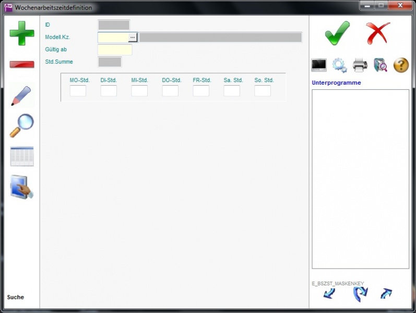
Task: Click the Gültig ab input field
Action: point(115,50)
